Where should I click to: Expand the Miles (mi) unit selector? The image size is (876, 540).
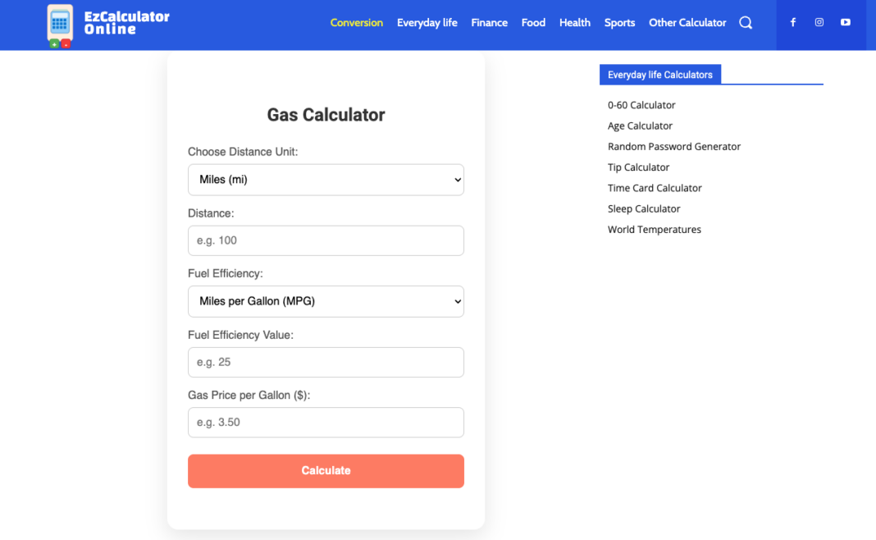tap(326, 179)
